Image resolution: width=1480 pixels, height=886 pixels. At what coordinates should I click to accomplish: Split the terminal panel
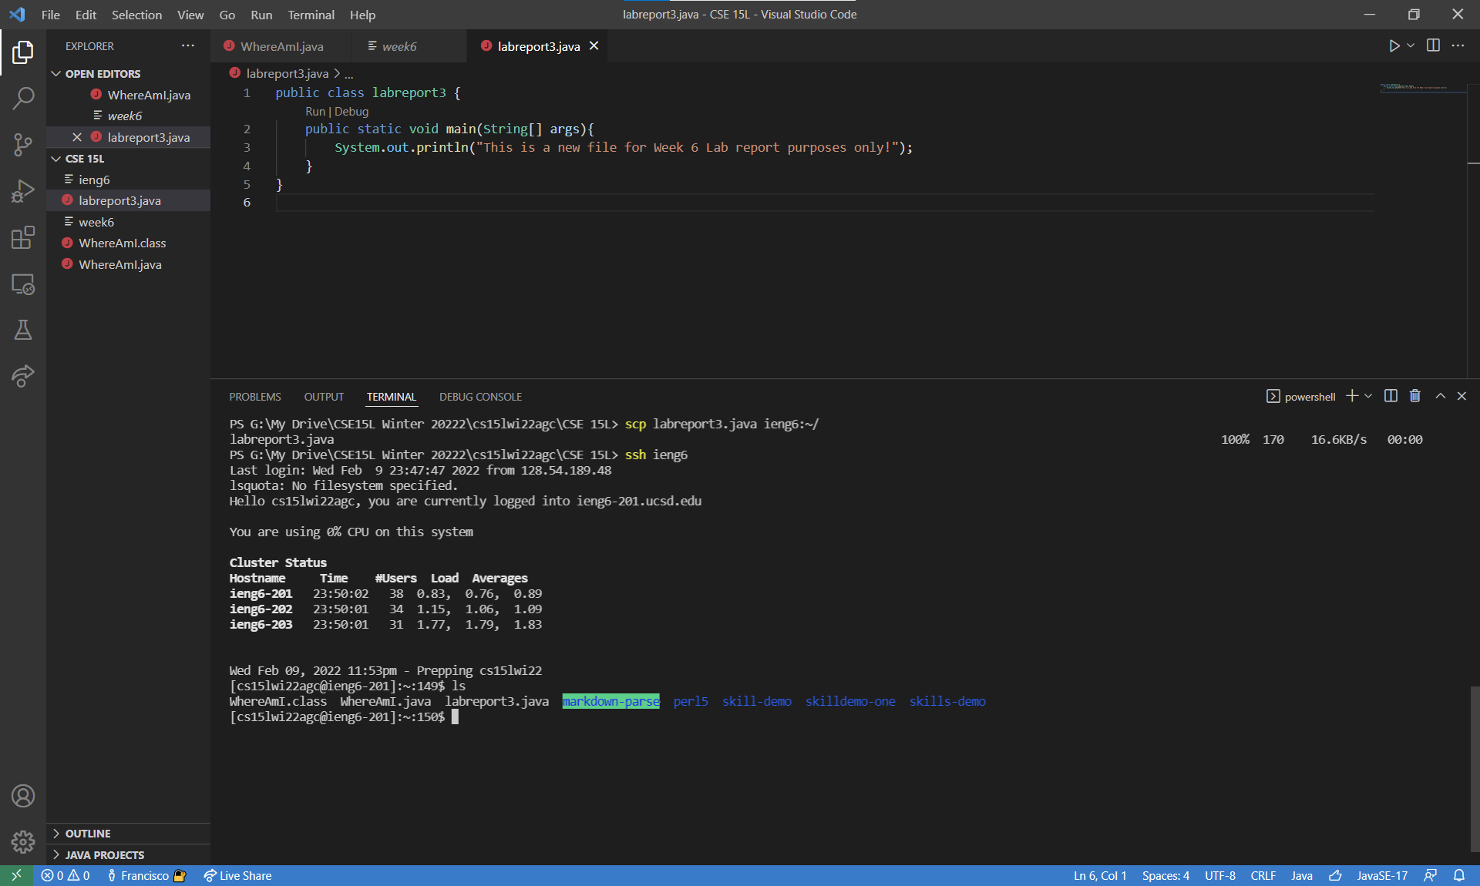coord(1391,396)
